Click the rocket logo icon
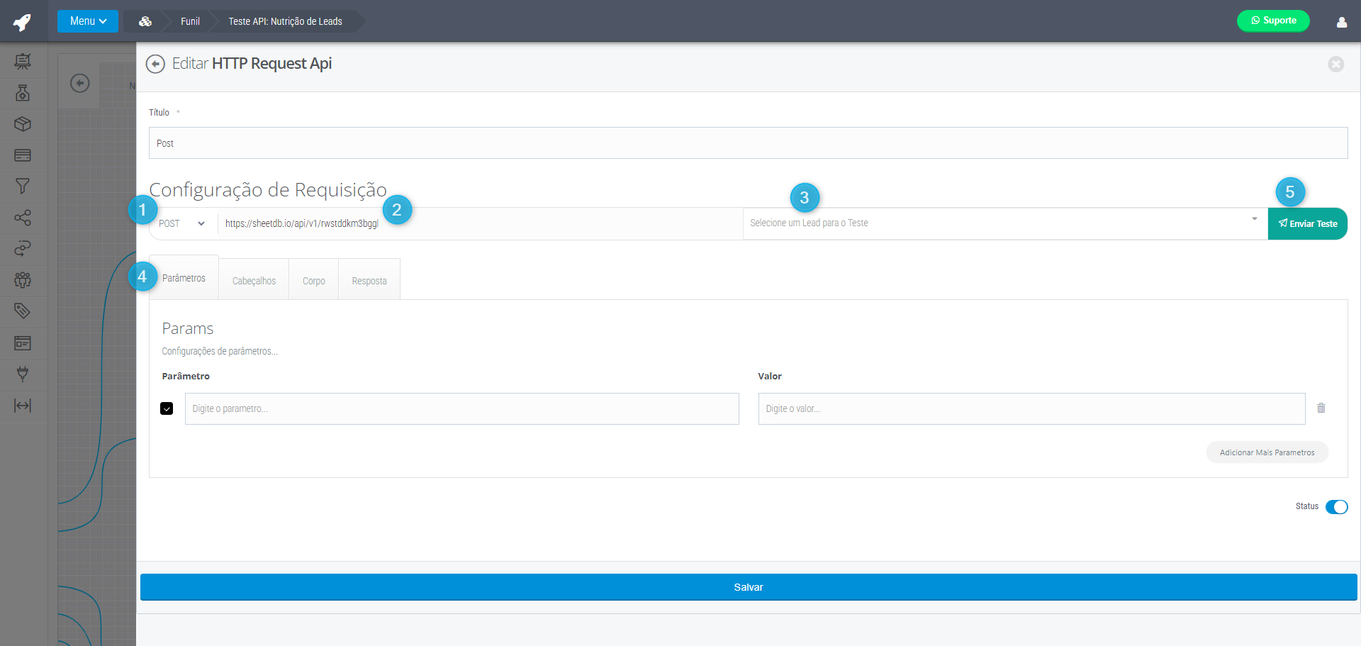1361x646 pixels. (x=23, y=21)
